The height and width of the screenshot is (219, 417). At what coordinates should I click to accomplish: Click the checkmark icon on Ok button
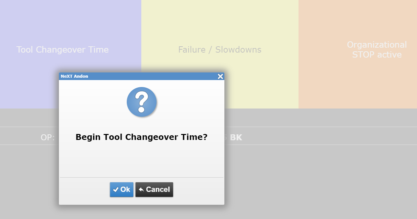click(116, 190)
